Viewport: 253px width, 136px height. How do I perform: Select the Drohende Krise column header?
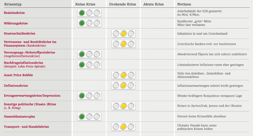coord(123,4)
